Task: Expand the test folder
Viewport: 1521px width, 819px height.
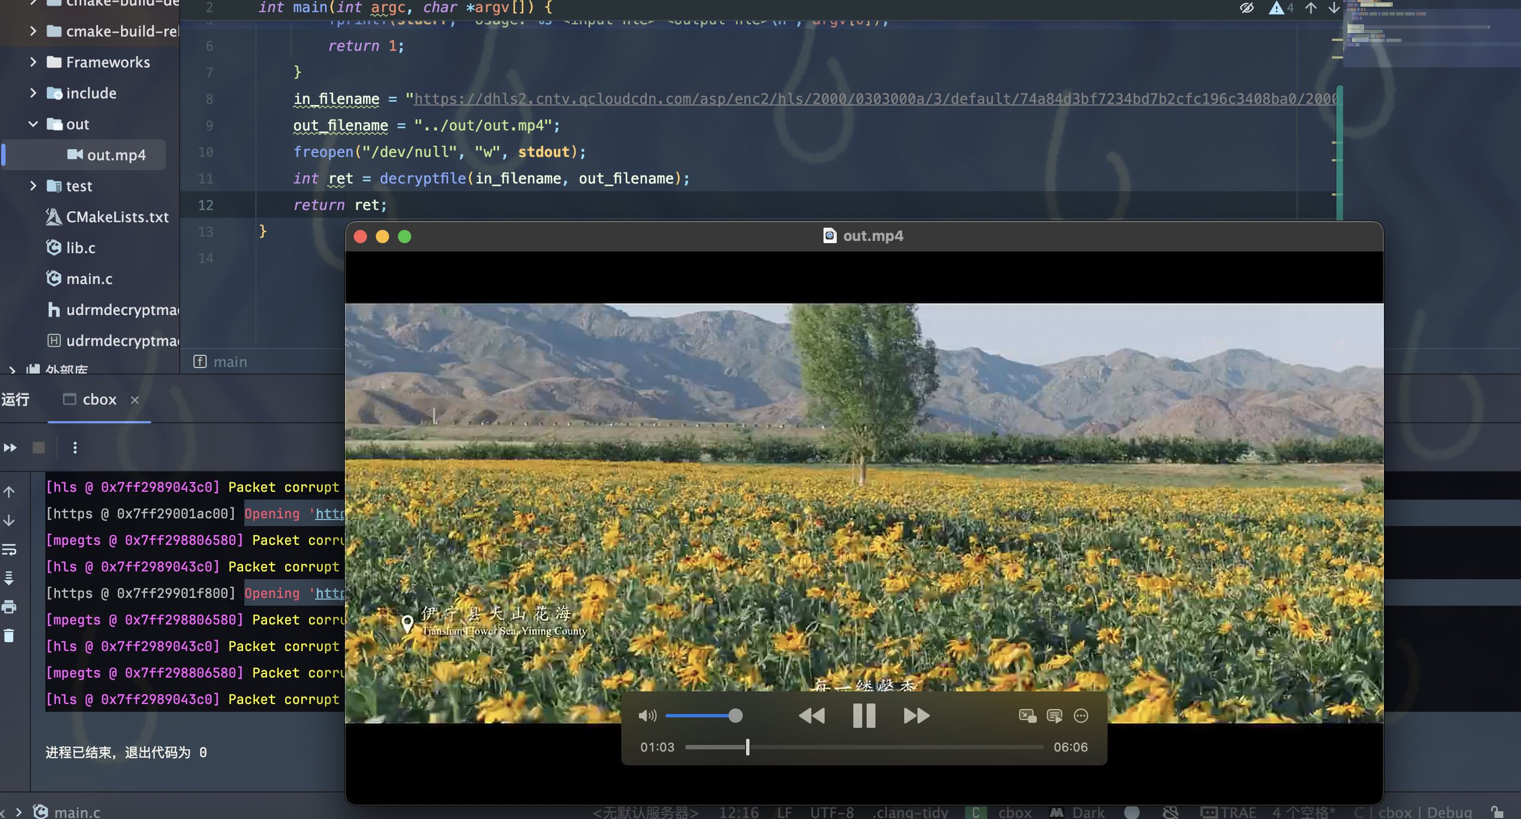Action: coord(33,186)
